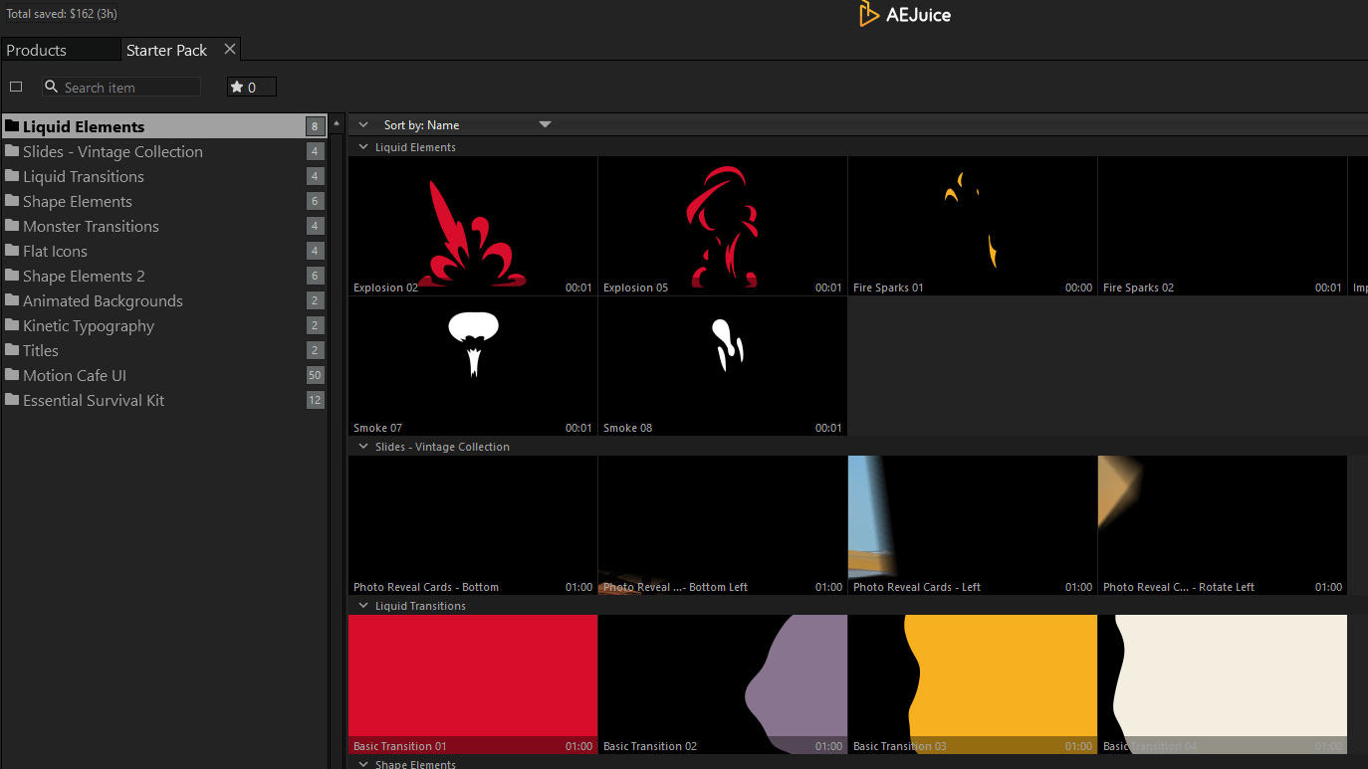Click the Kinetic Typography folder icon

coord(12,325)
